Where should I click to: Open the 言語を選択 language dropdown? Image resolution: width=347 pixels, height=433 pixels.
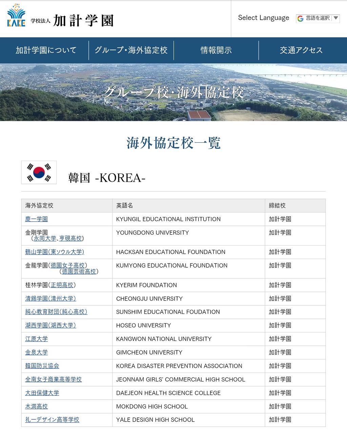[318, 18]
